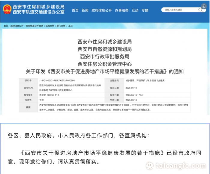Screen dimensions: 210x174
Task: Click the index number 116101000133531BXX/2025-000986
Action: click(x=57, y=81)
